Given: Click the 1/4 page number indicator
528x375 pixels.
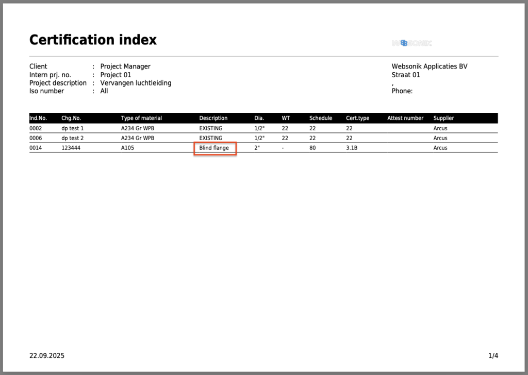Looking at the screenshot, I should coord(493,356).
